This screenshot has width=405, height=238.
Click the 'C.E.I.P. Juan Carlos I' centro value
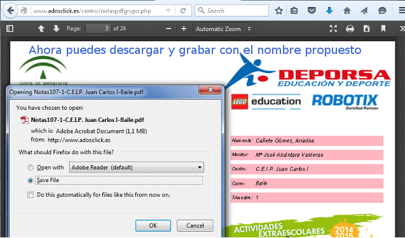tap(282, 169)
